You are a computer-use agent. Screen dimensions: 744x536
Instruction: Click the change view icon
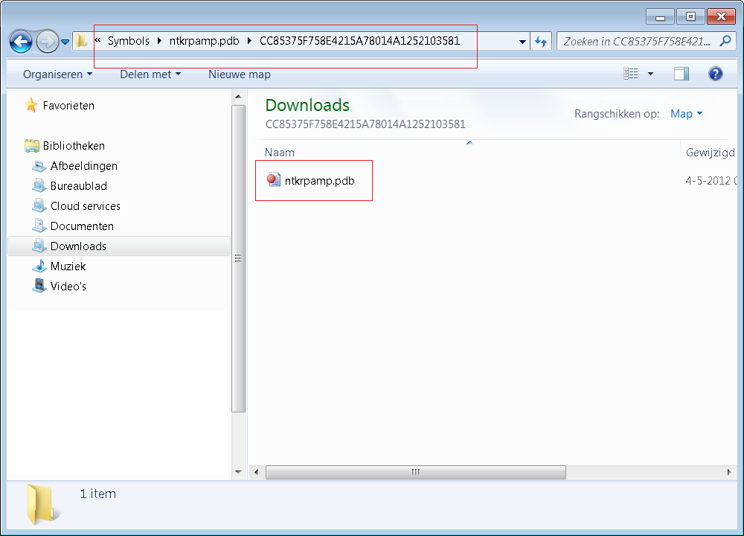pyautogui.click(x=631, y=74)
